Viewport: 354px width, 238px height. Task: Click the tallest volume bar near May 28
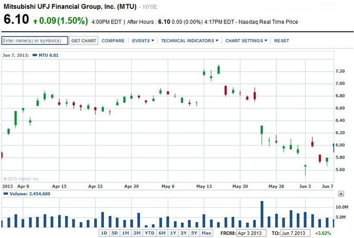coord(262,214)
